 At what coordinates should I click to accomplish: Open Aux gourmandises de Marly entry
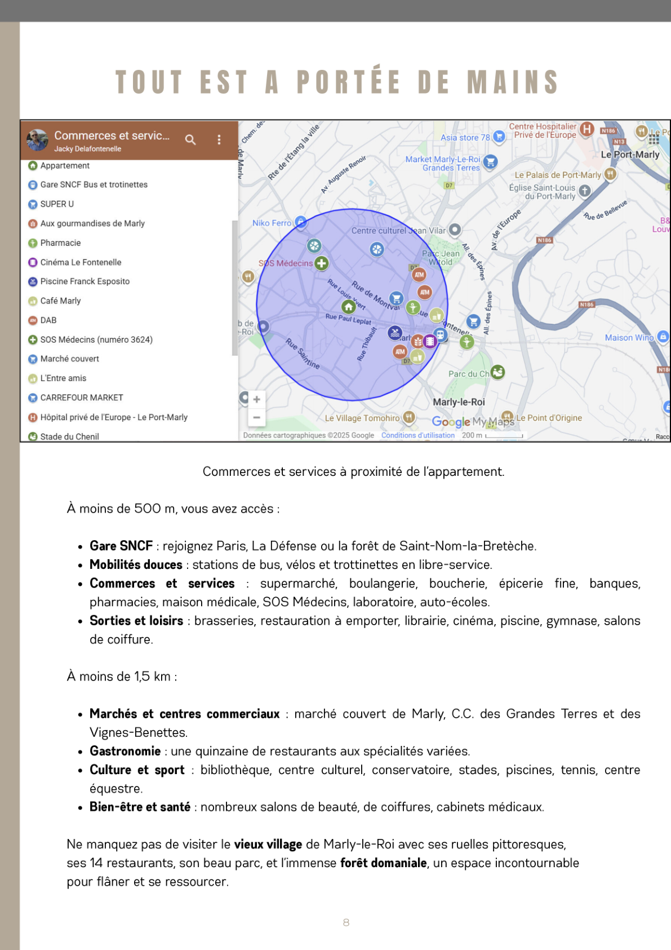(x=86, y=224)
